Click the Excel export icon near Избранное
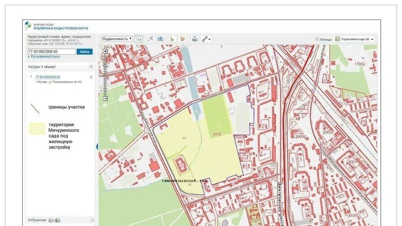 point(57,220)
